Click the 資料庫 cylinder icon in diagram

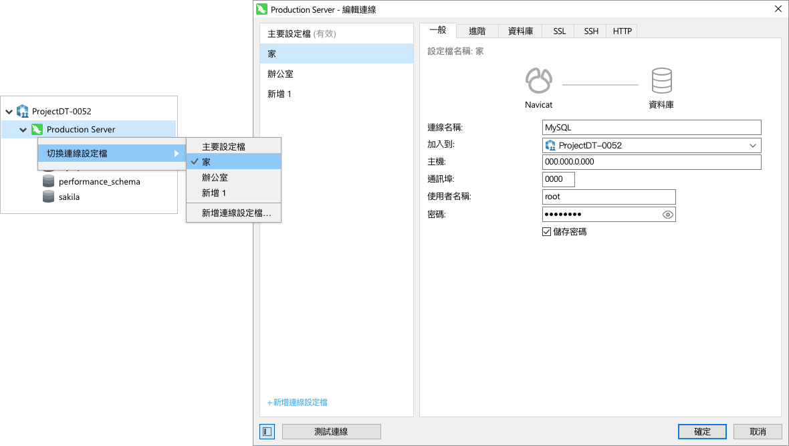click(662, 80)
